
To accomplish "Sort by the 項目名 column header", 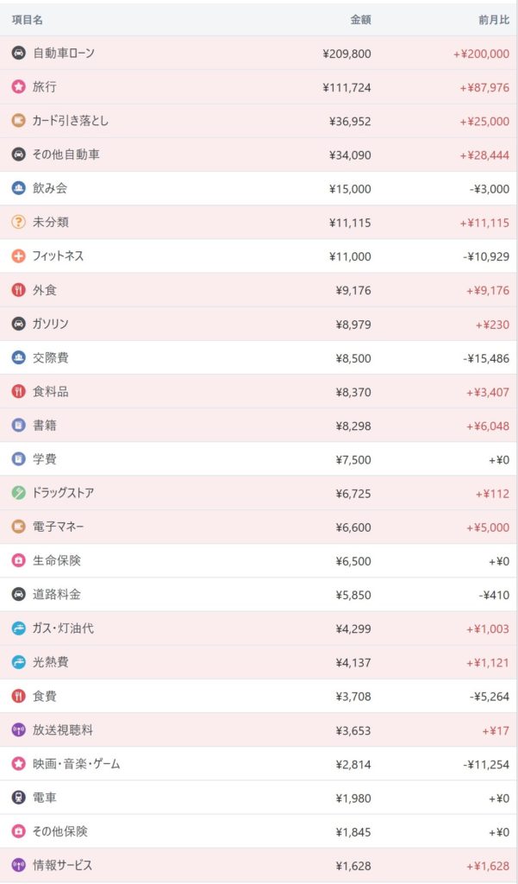I will [x=28, y=19].
